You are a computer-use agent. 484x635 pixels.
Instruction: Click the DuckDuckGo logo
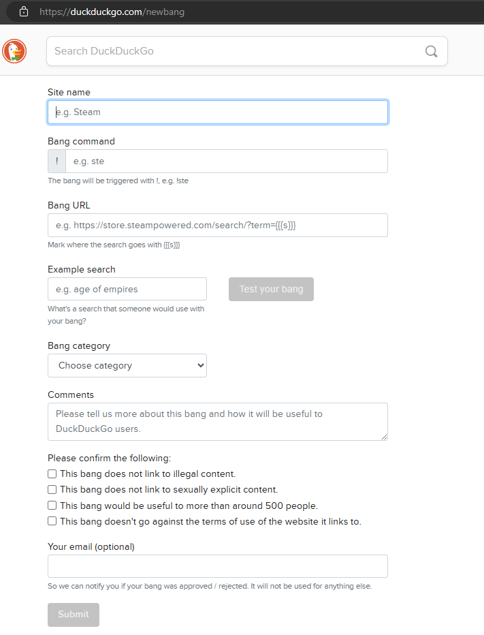(x=14, y=50)
